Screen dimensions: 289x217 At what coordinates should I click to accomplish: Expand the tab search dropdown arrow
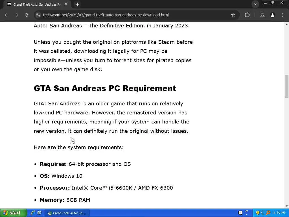pyautogui.click(x=255, y=4)
